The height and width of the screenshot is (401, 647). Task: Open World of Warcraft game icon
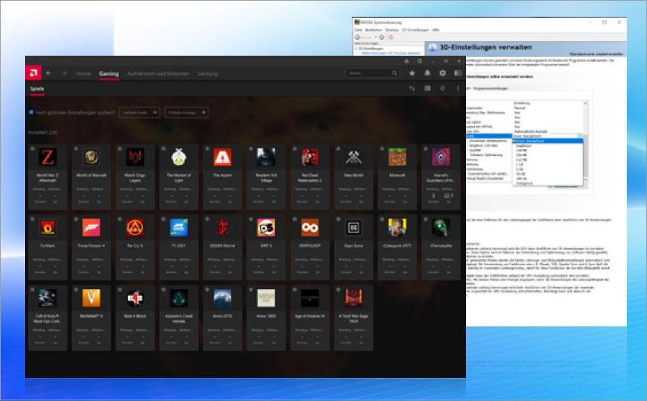point(91,157)
